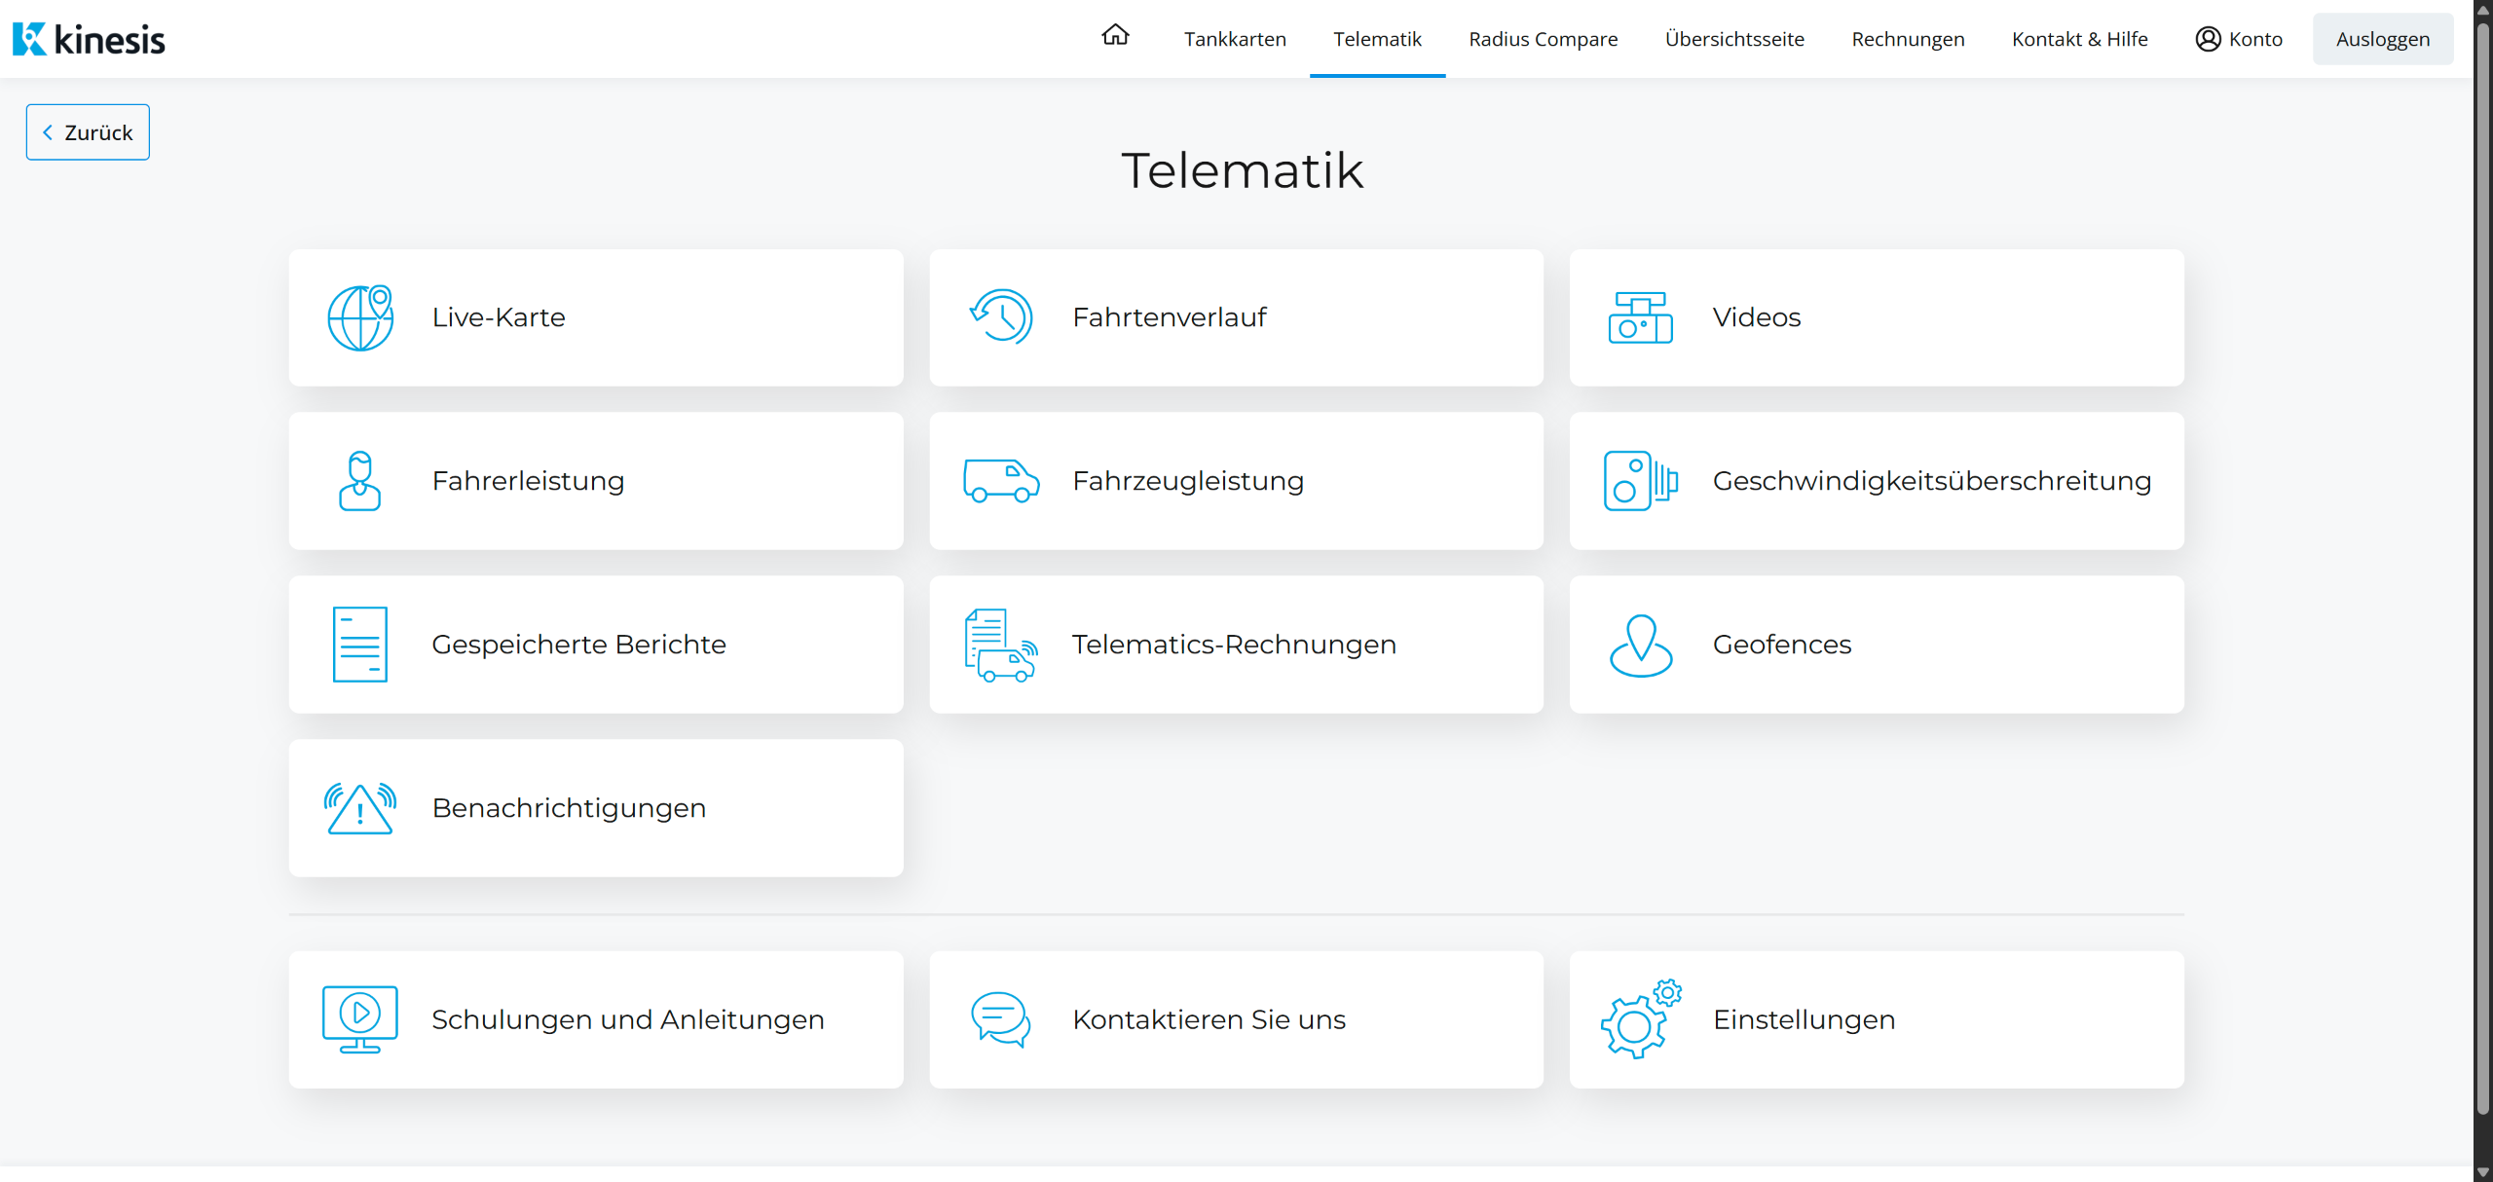This screenshot has height=1182, width=2493.
Task: Go back with the Zurück button
Action: 88,132
